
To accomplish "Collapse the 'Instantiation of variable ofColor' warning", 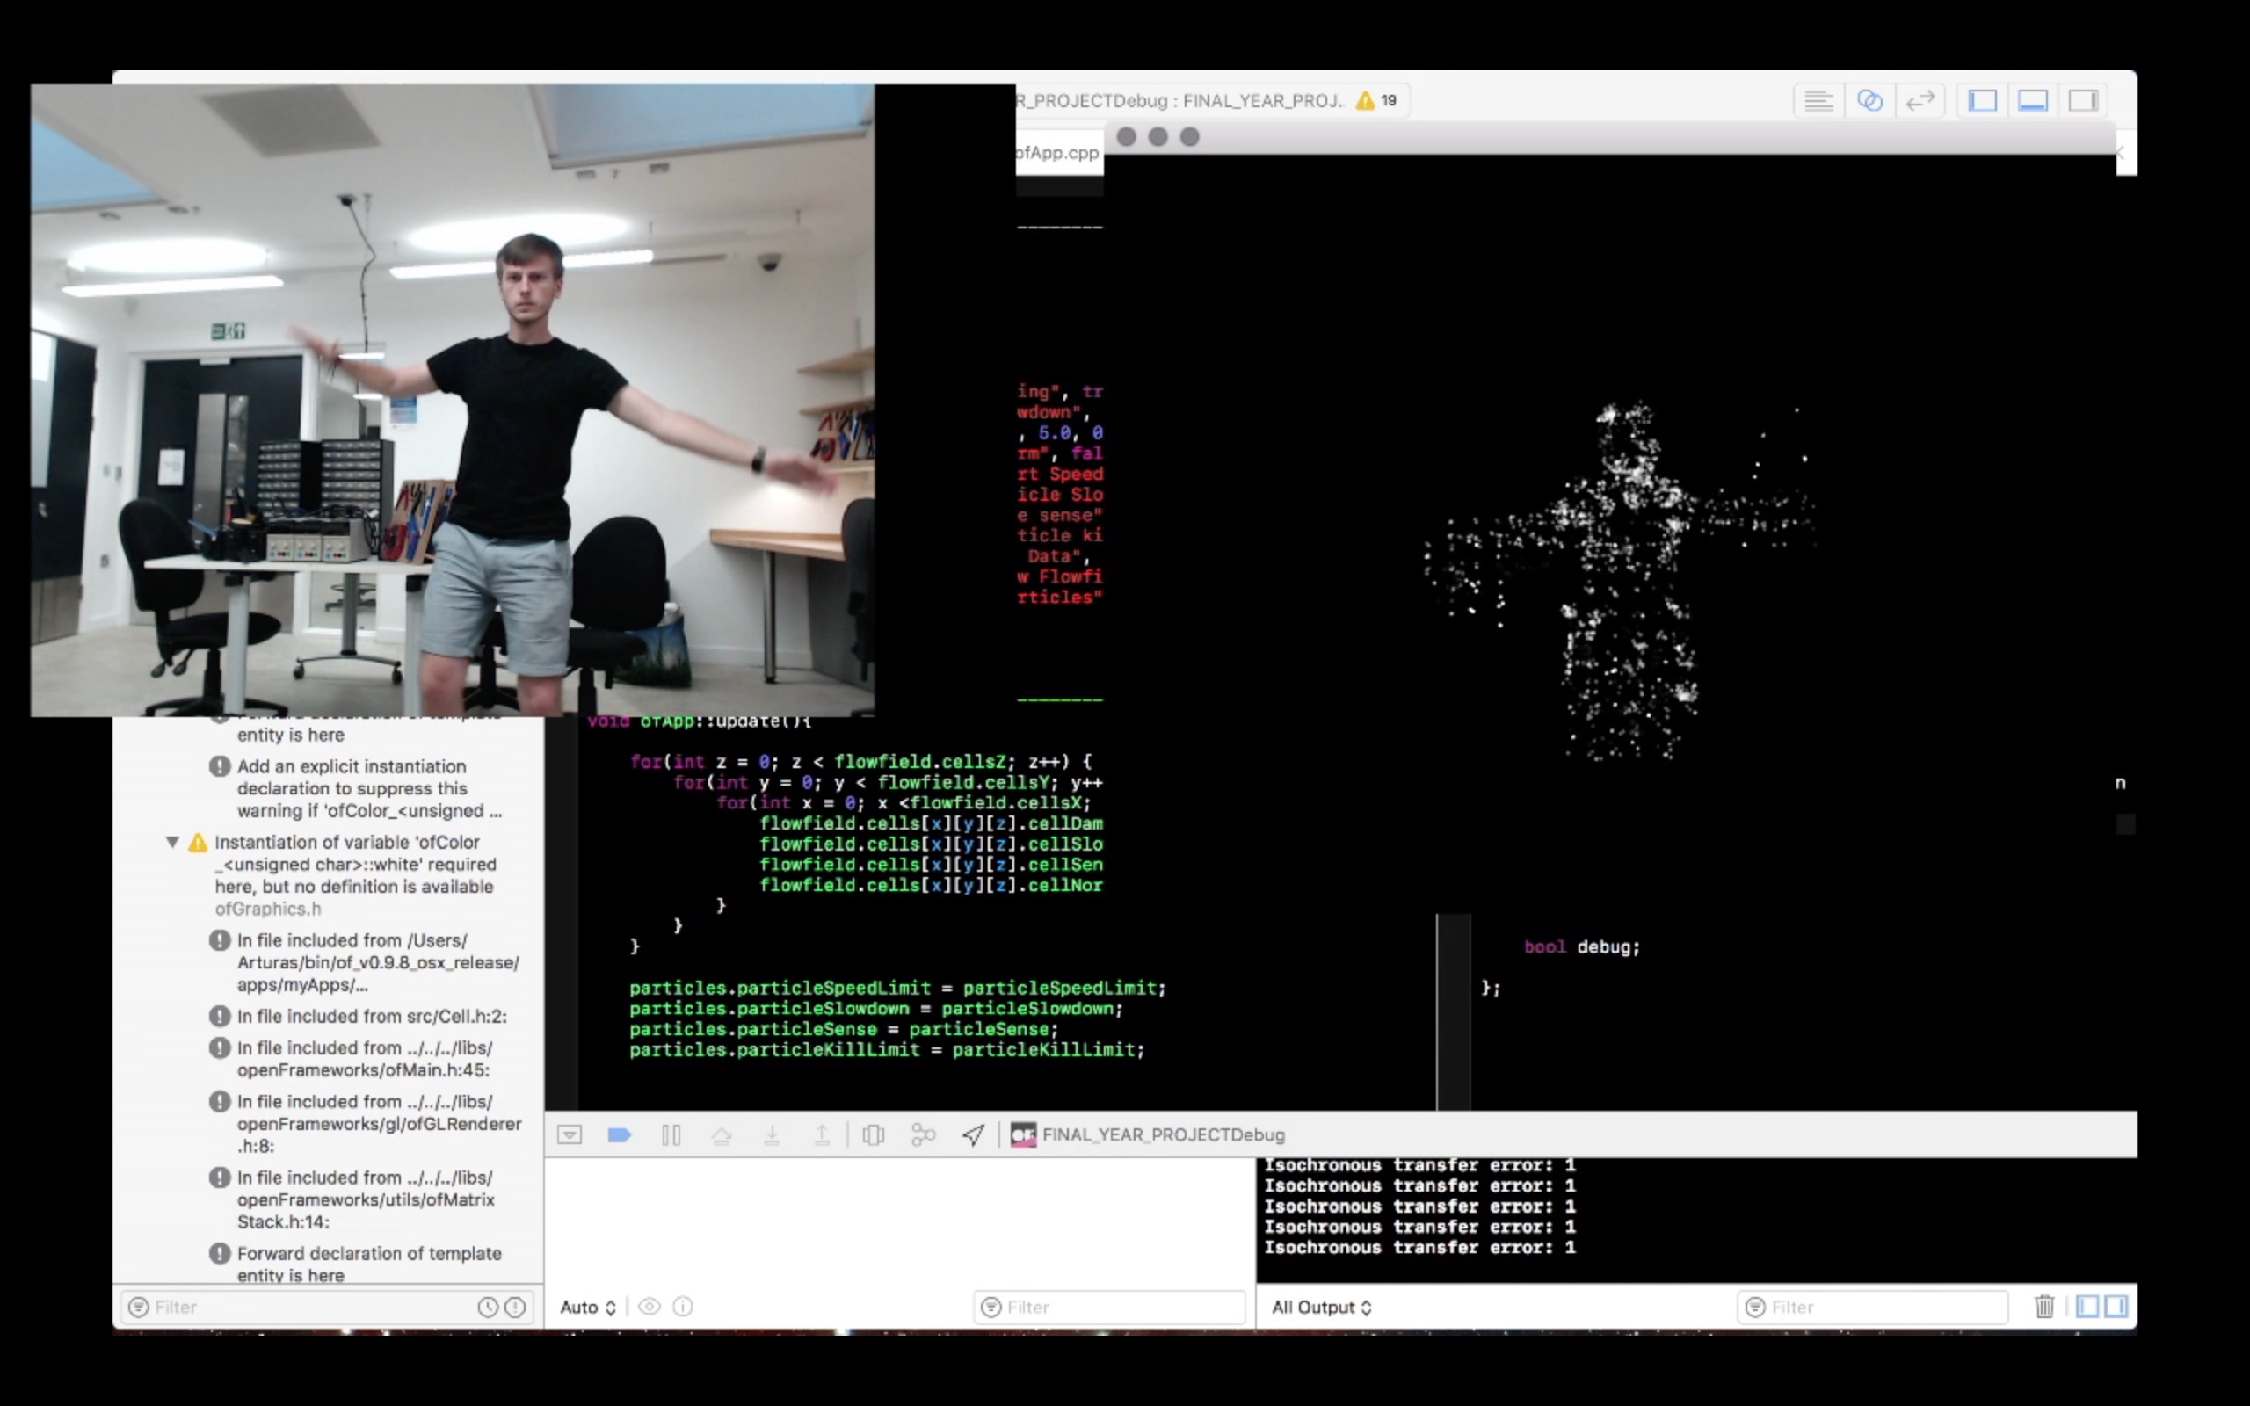I will (172, 842).
